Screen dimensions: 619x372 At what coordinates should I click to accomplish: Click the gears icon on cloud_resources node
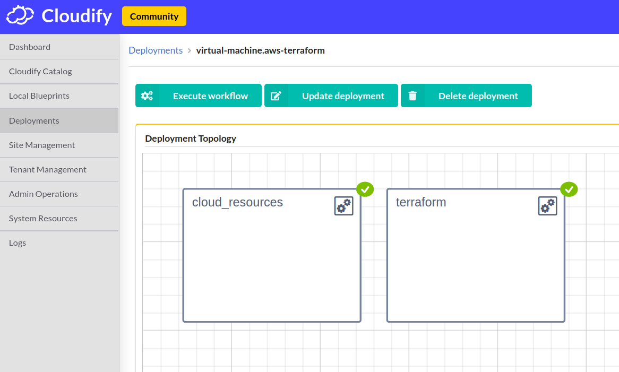343,206
